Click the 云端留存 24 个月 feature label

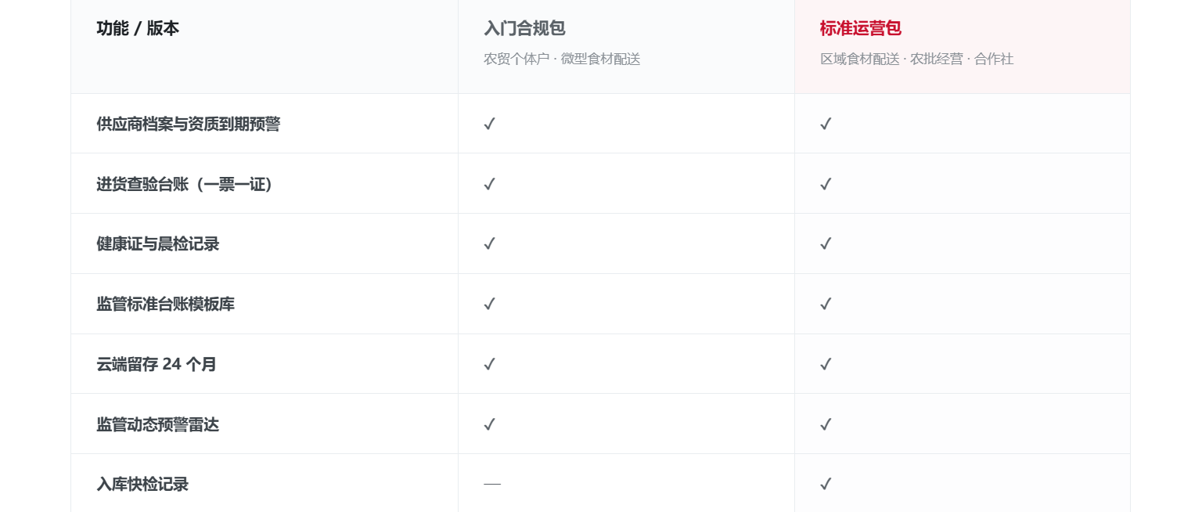(x=157, y=364)
